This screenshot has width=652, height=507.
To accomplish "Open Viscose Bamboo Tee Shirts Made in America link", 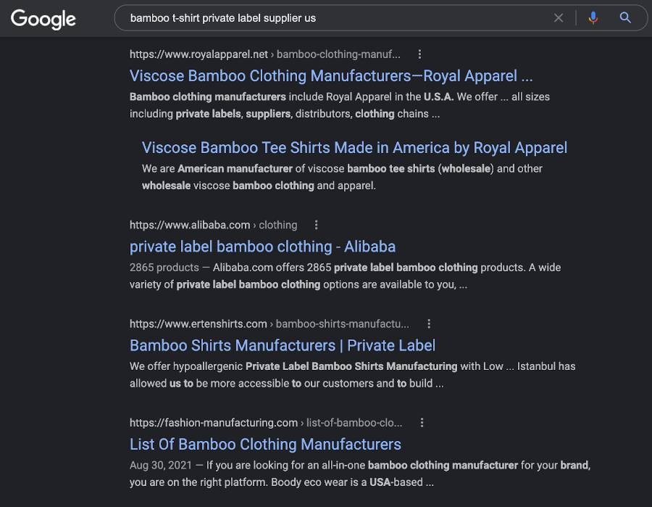I will [x=354, y=148].
